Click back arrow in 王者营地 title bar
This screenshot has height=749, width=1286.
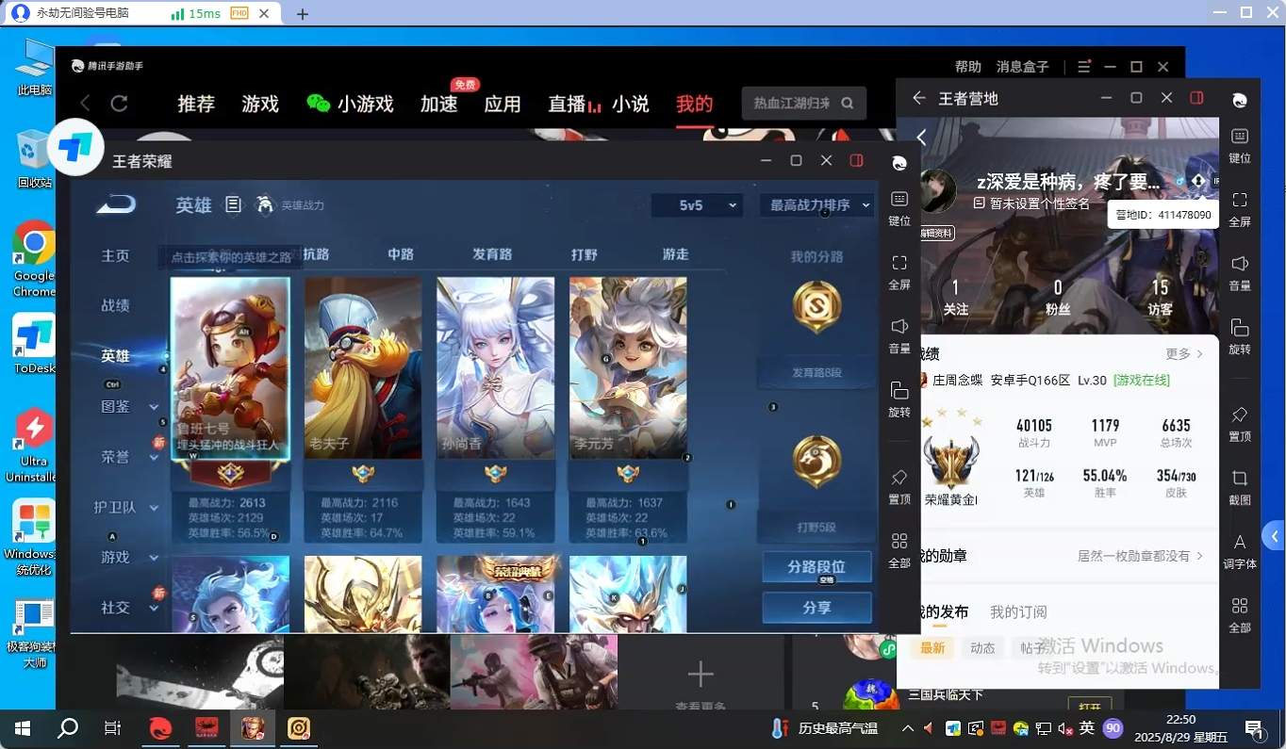point(918,98)
